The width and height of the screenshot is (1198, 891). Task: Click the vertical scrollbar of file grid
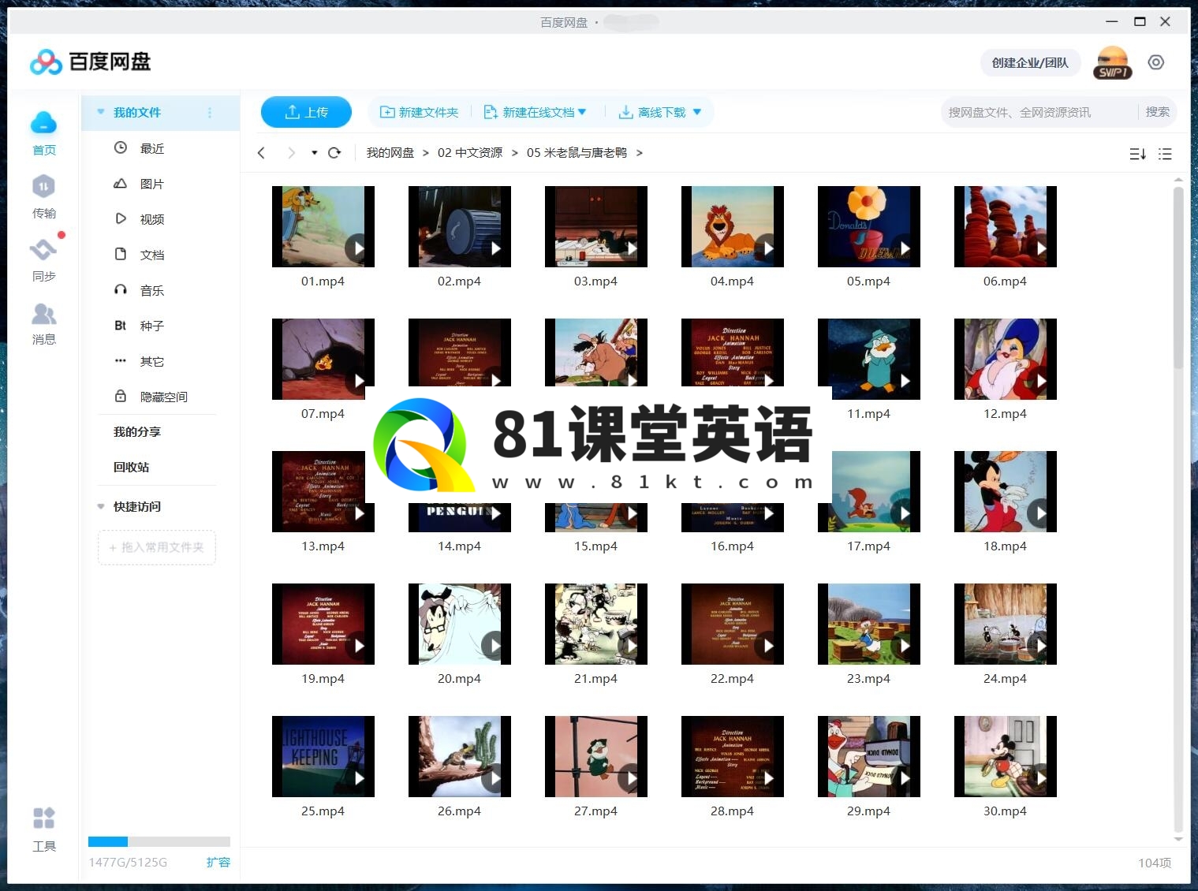[x=1178, y=276]
